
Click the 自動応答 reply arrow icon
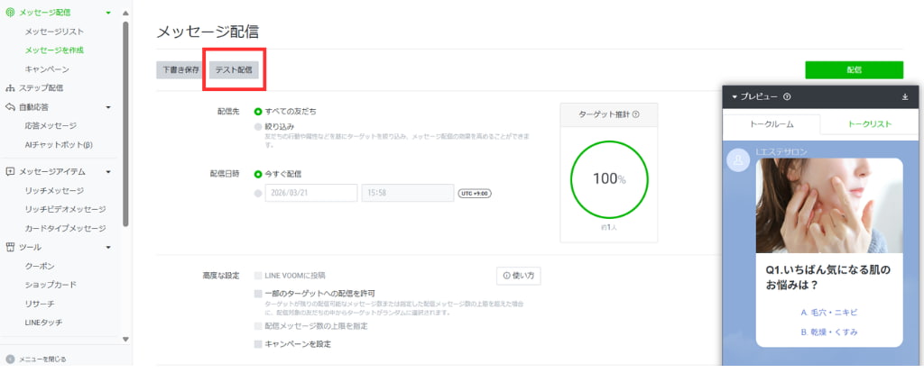pyautogui.click(x=9, y=107)
